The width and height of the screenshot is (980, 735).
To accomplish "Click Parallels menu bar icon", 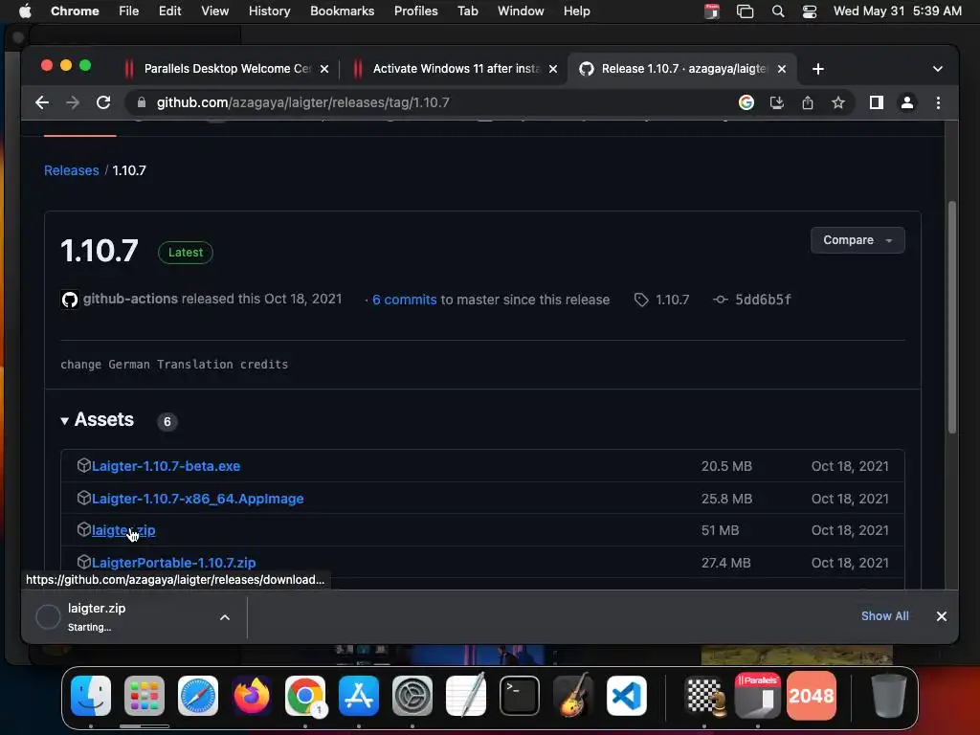I will (712, 11).
